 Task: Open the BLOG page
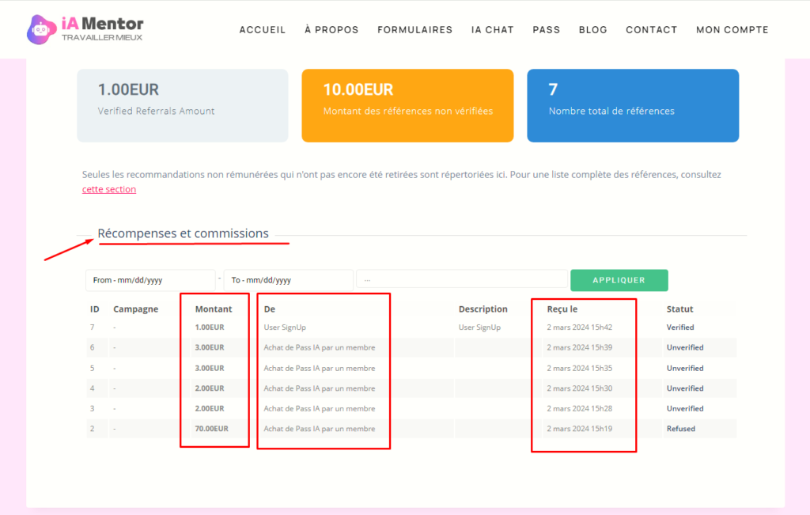point(593,30)
